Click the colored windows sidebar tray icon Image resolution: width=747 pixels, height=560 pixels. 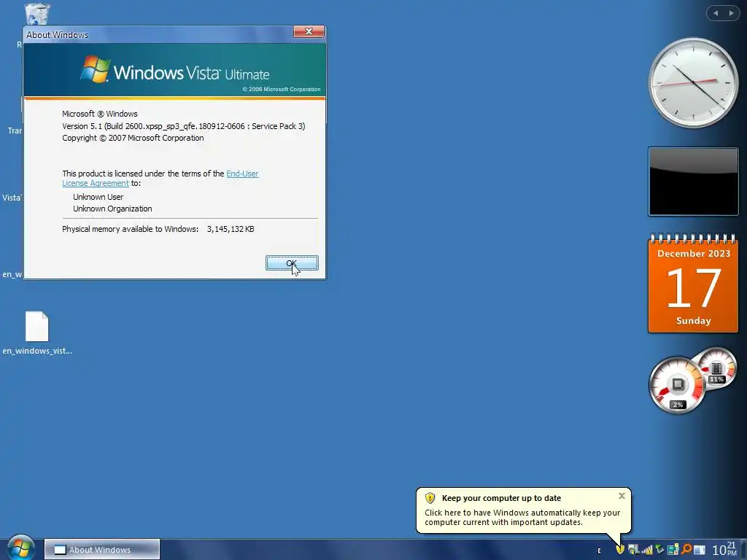click(673, 549)
